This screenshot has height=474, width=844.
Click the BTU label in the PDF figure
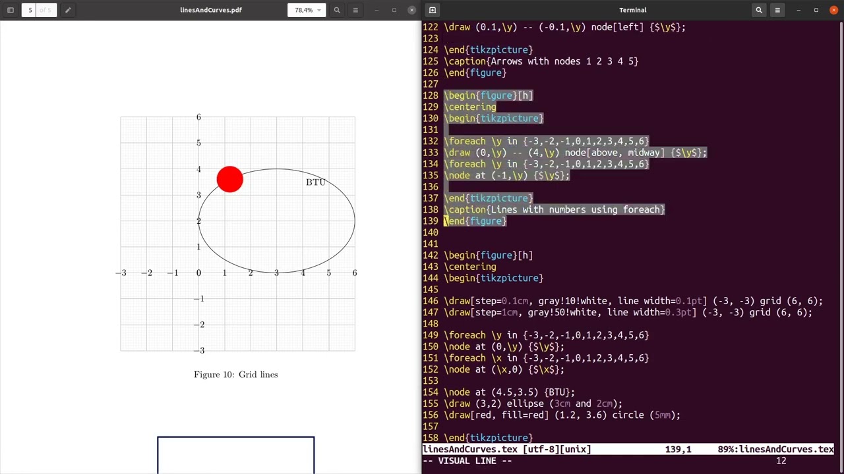(316, 182)
